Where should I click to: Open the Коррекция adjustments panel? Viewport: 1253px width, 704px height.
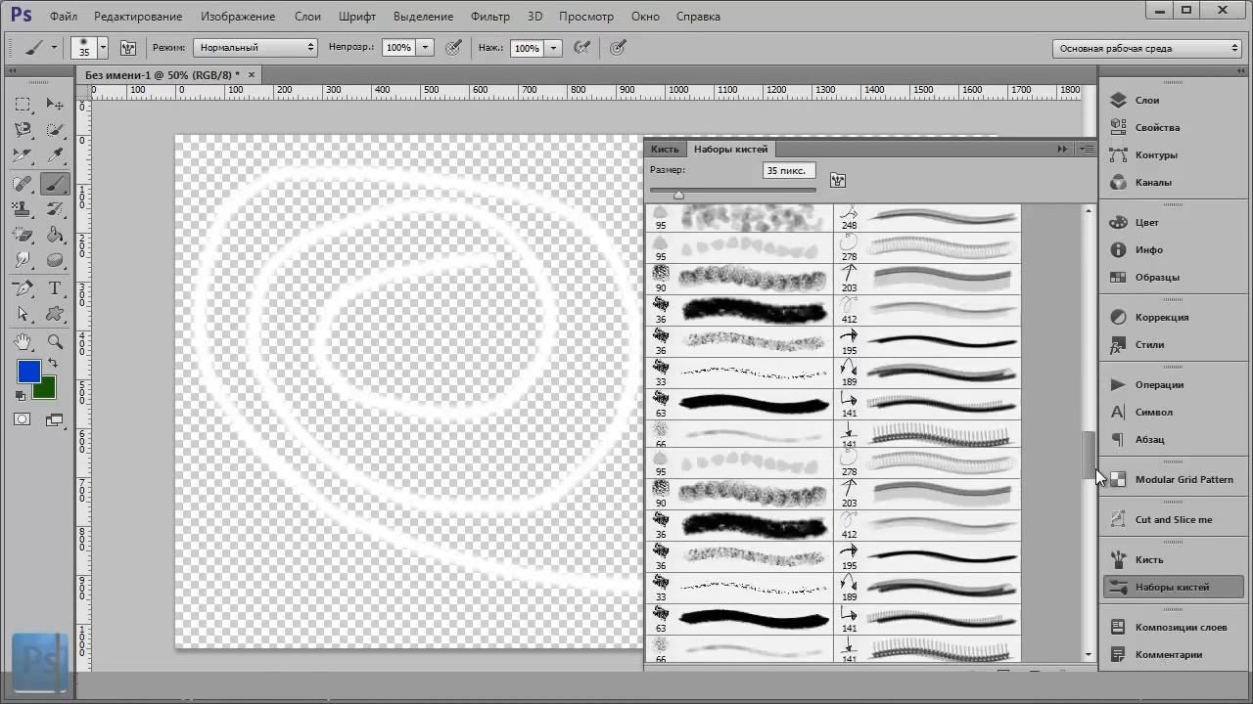click(1161, 317)
